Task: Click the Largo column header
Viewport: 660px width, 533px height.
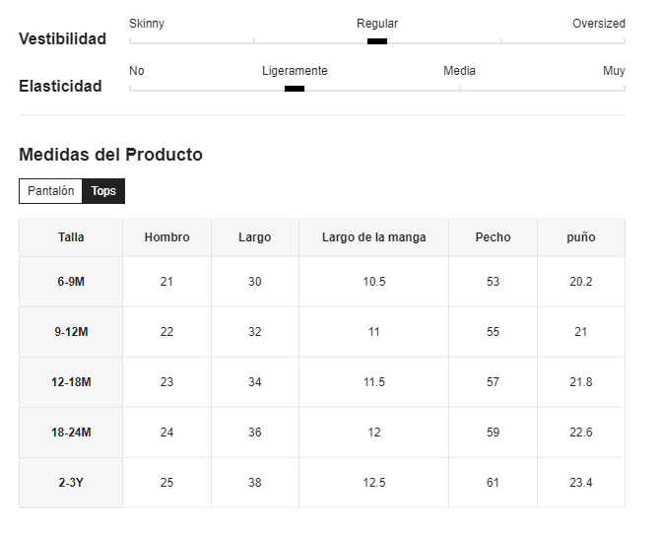Action: coord(255,237)
